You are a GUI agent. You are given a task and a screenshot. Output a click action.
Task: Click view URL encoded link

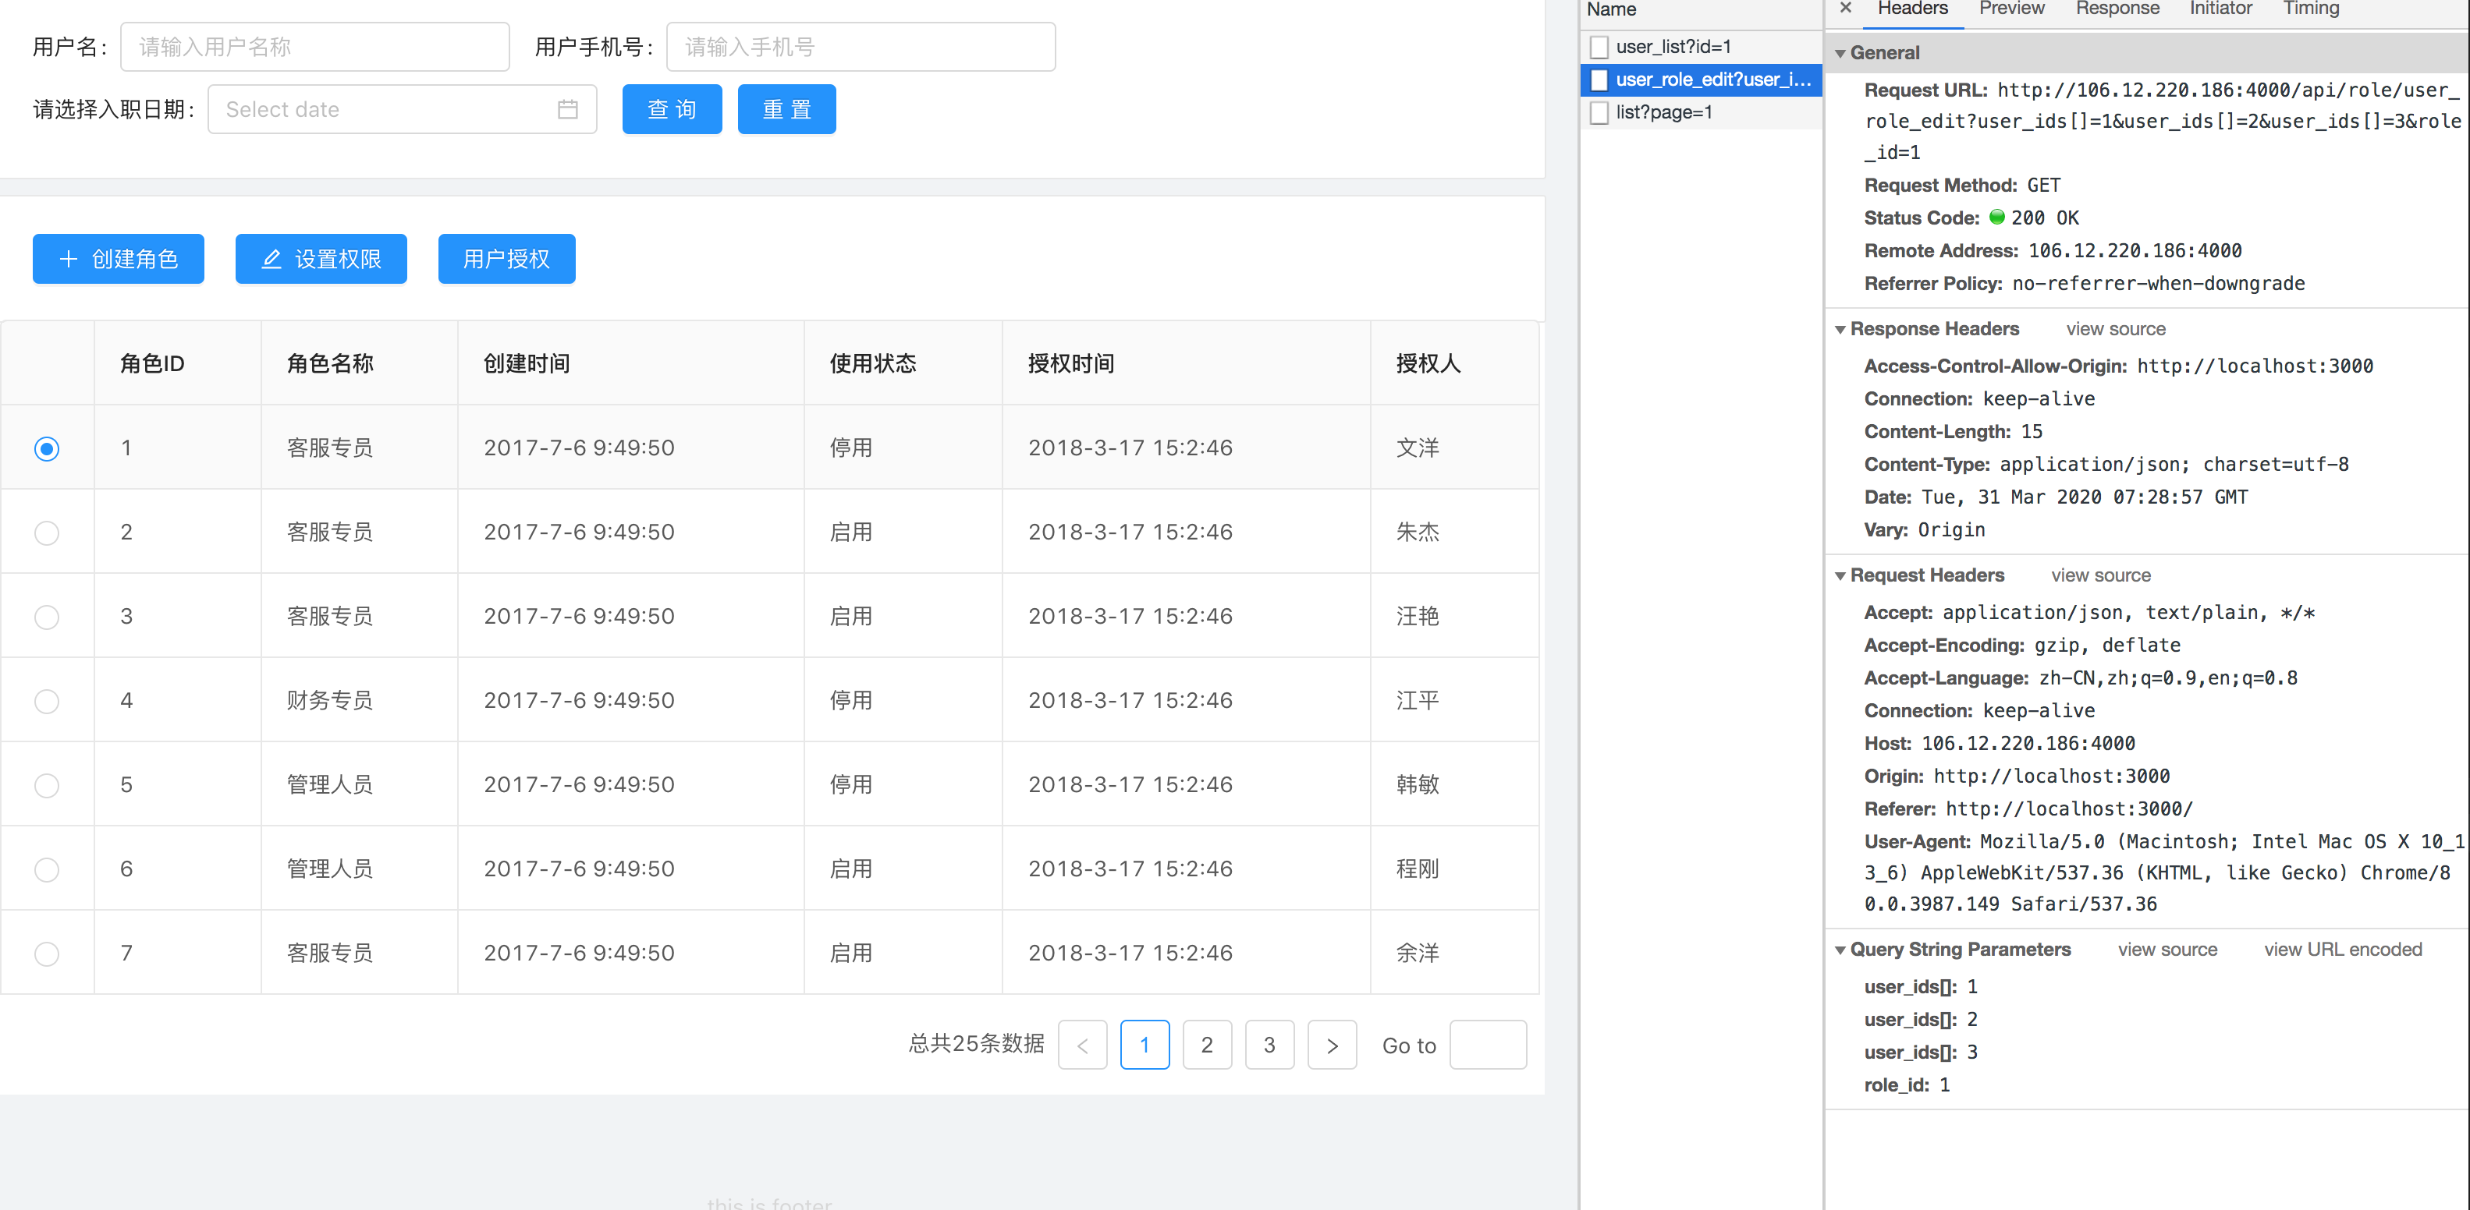point(2343,950)
